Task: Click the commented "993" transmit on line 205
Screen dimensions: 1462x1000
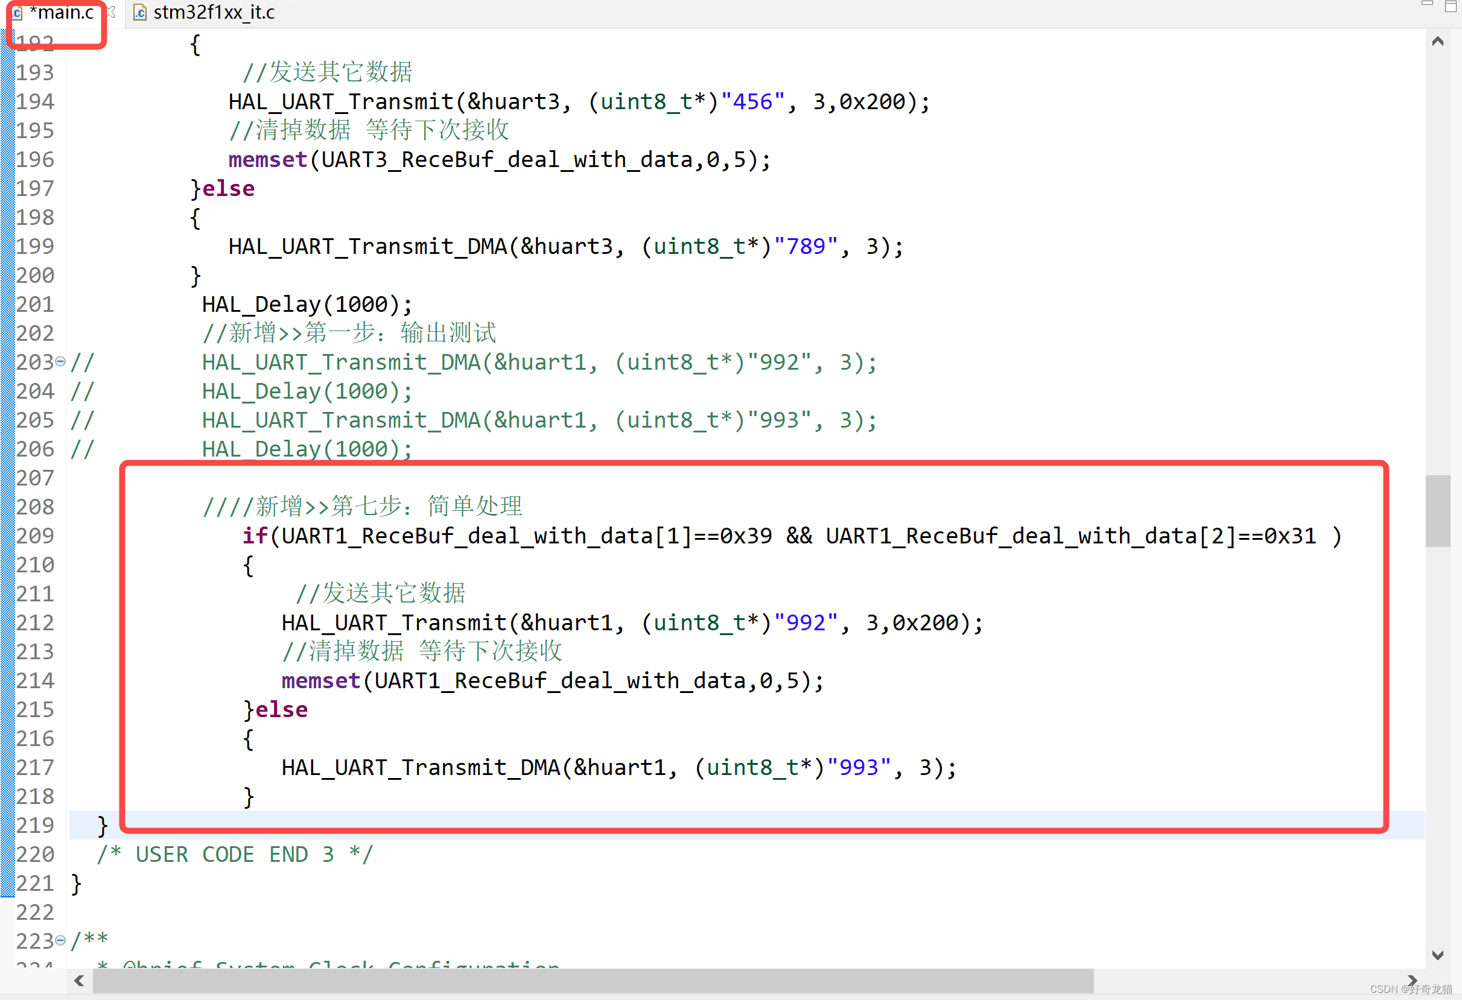Action: tap(539, 420)
